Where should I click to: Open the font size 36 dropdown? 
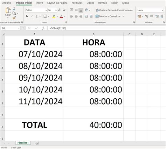click(x=56, y=10)
